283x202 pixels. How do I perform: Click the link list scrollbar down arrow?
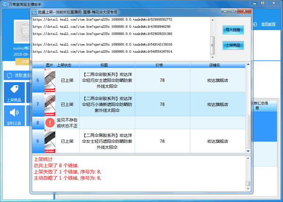[x=212, y=57]
